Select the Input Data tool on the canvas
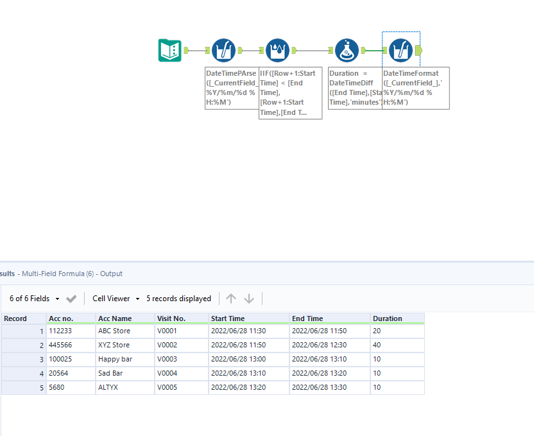This screenshot has height=436, width=534. [x=169, y=50]
